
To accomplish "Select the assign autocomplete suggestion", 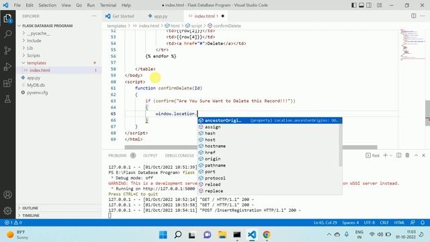I will (269, 127).
